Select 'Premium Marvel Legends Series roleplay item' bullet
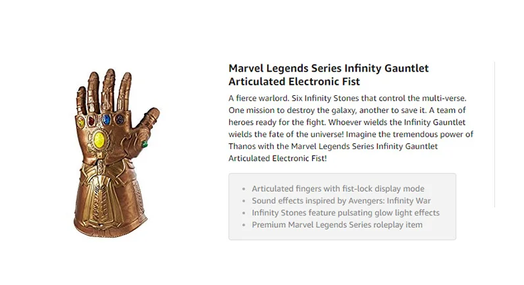524x285 pixels. click(x=337, y=225)
